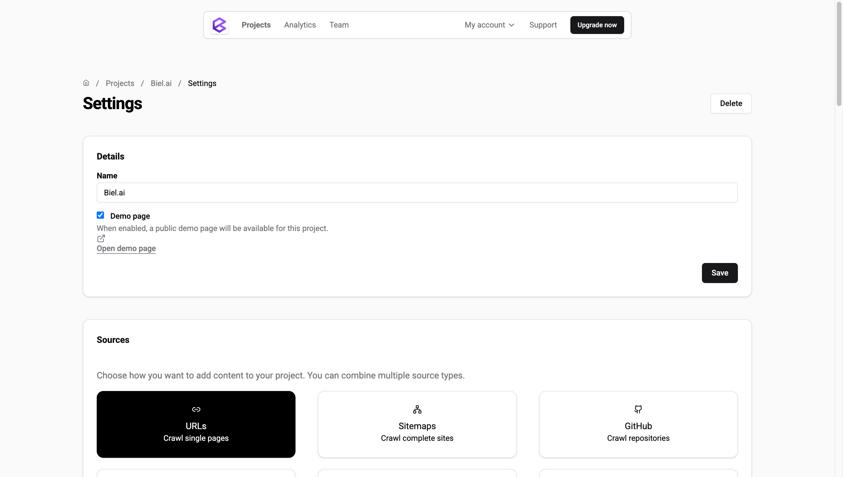Click the Biel.ai breadcrumb link

coord(161,83)
